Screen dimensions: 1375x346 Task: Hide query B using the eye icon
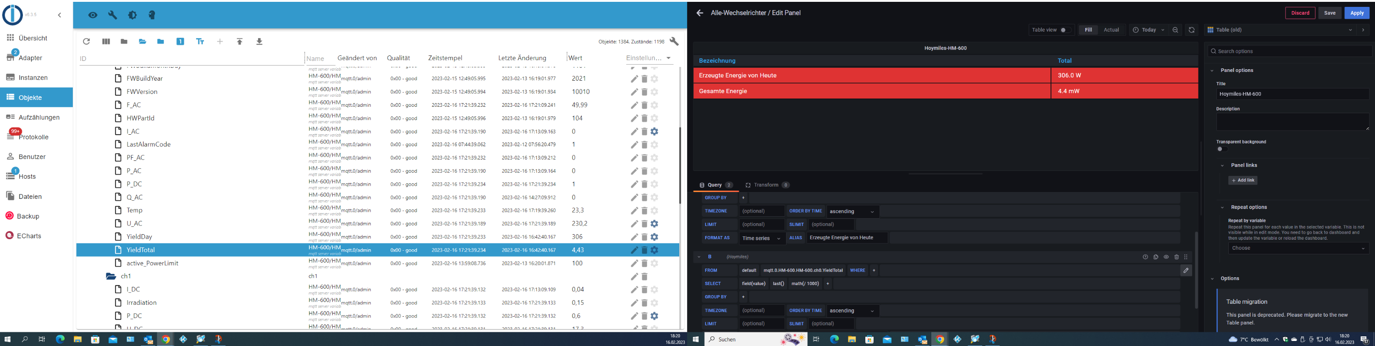click(x=1166, y=258)
